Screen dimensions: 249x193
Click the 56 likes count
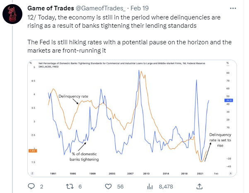[x=121, y=187]
